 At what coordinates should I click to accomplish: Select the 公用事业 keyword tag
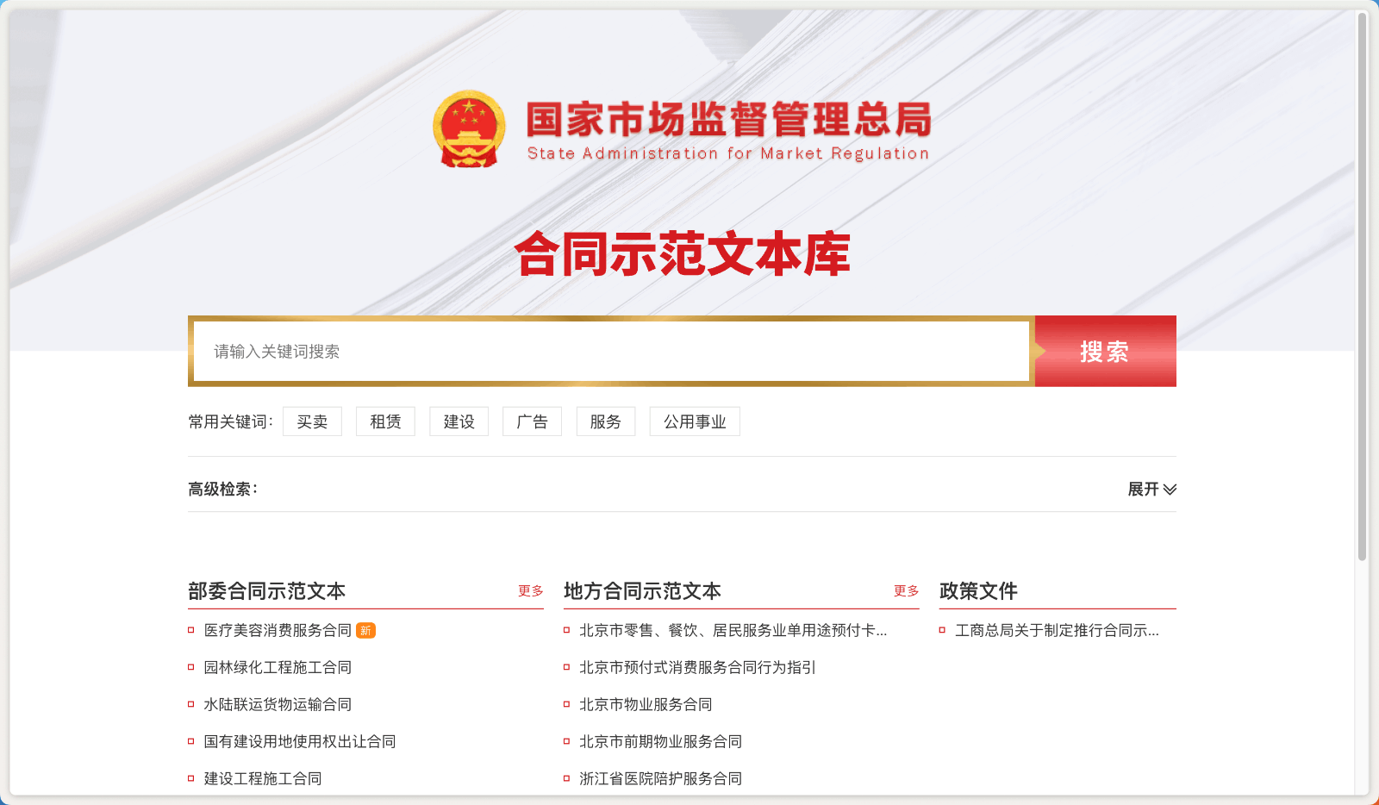point(695,421)
